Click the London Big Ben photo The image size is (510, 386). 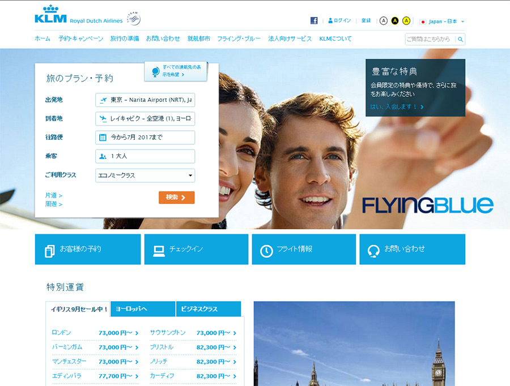354,344
